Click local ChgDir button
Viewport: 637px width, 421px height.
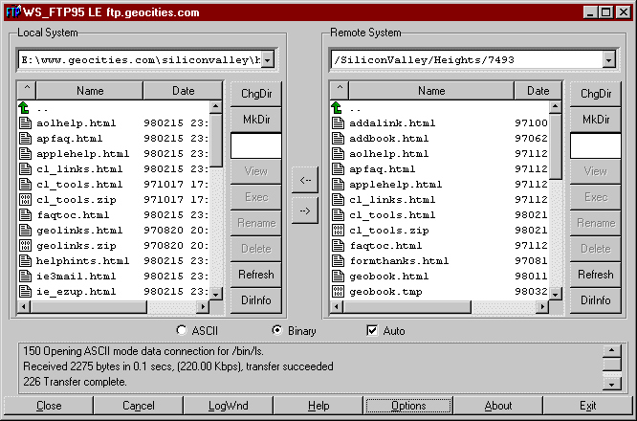click(x=256, y=94)
